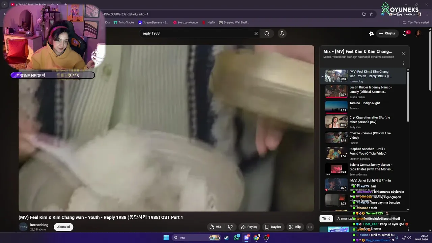Screen dimensions: 432x243
Task: Start voice search with the microphone icon
Action: [x=282, y=33]
